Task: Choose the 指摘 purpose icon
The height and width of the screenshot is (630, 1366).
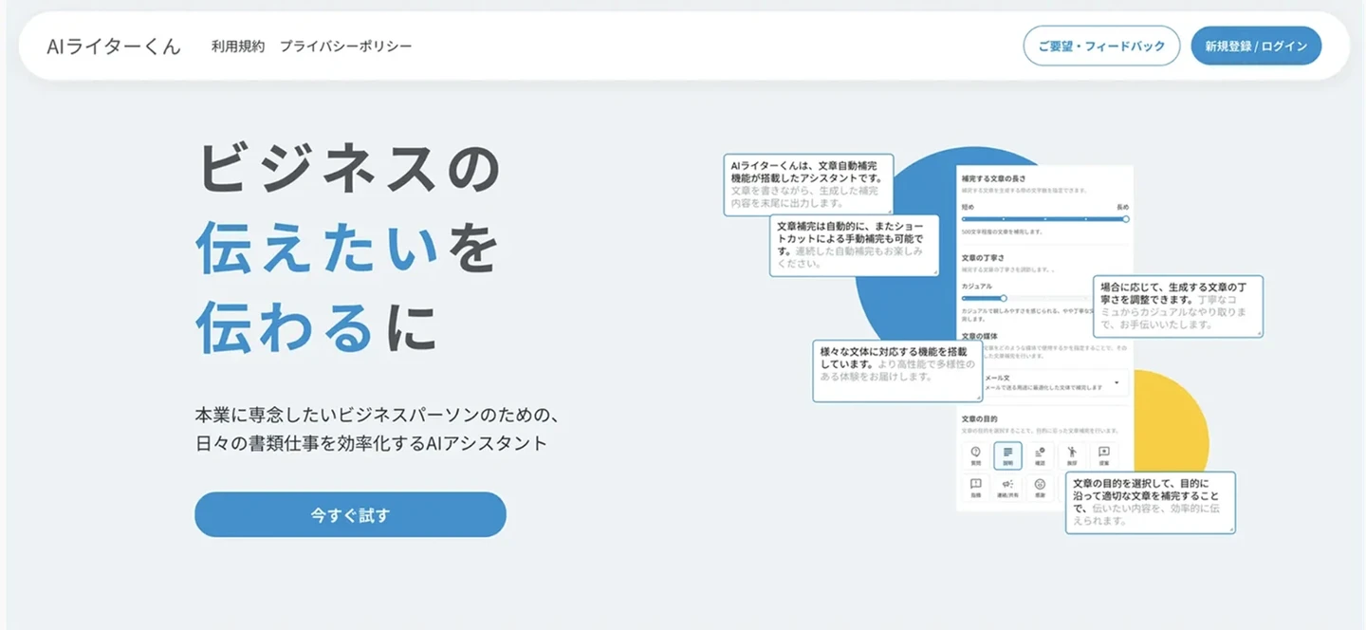Action: pyautogui.click(x=976, y=488)
